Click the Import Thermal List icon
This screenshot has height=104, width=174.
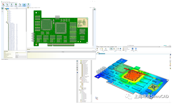7,5
